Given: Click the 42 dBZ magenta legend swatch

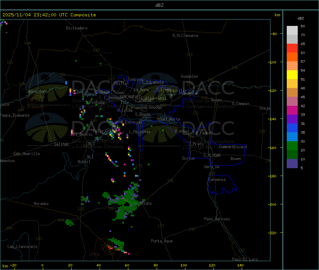Looking at the screenshot, I should click(x=292, y=110).
